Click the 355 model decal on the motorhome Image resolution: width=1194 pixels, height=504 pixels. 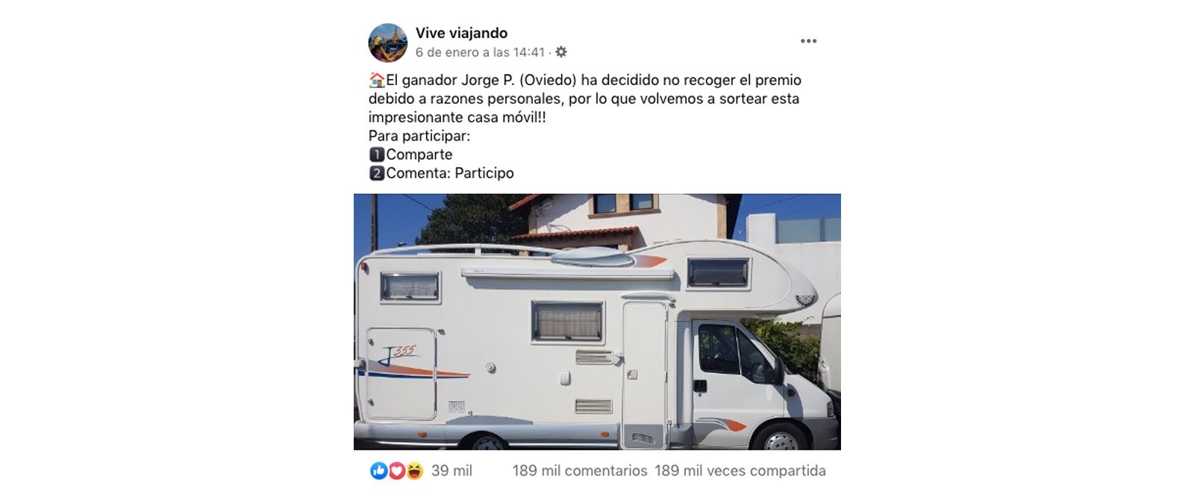click(x=404, y=351)
